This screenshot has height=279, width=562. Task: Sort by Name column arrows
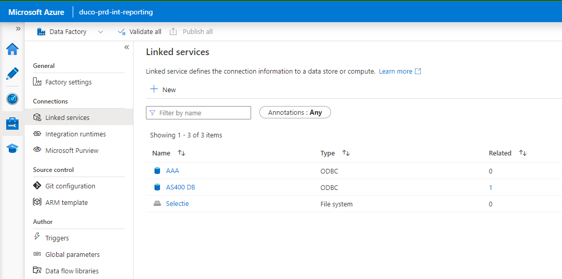pyautogui.click(x=181, y=153)
